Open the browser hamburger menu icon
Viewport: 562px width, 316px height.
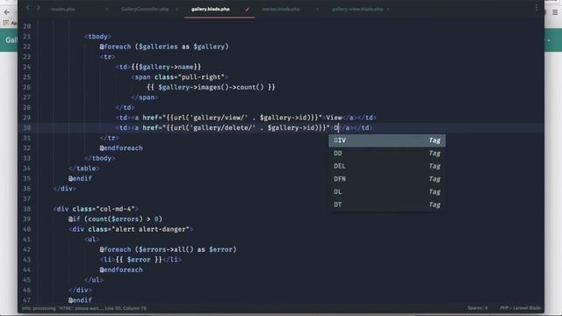555,12
